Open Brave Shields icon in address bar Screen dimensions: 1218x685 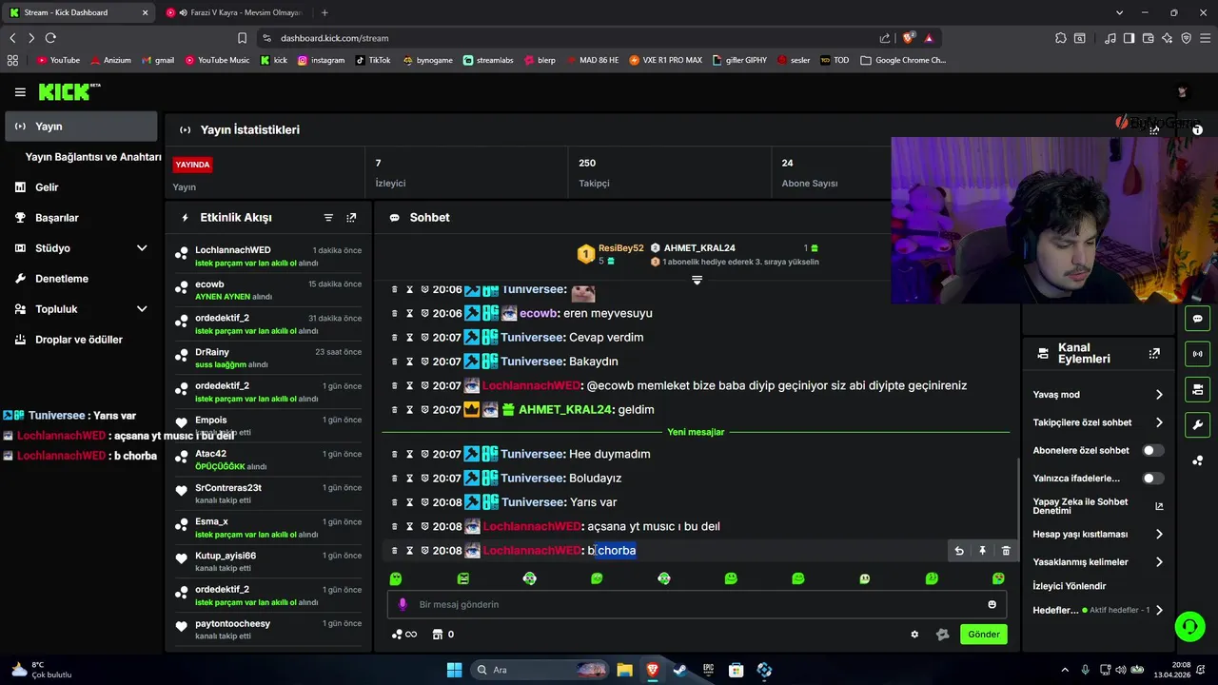[909, 38]
